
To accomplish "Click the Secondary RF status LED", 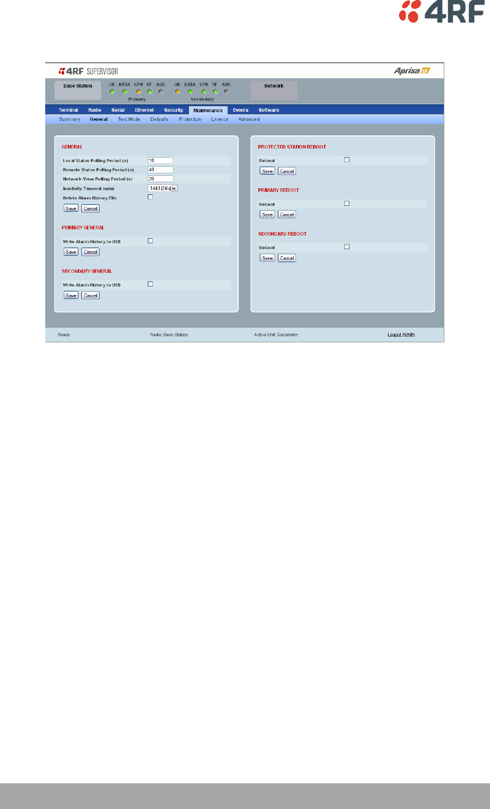I will tap(215, 92).
